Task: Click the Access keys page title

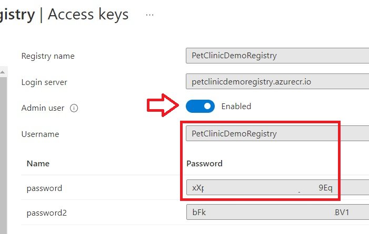Action: [88, 15]
